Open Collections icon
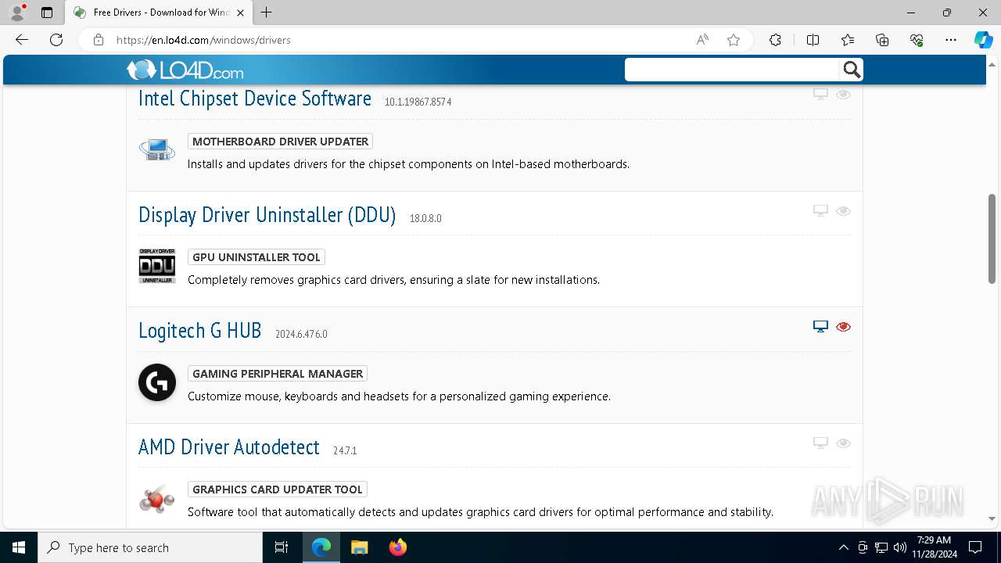Viewport: 1001px width, 563px height. 882,40
